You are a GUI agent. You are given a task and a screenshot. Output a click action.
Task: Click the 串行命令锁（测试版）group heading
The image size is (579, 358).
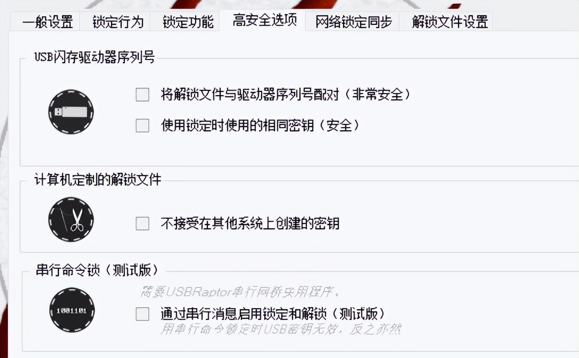point(97,271)
